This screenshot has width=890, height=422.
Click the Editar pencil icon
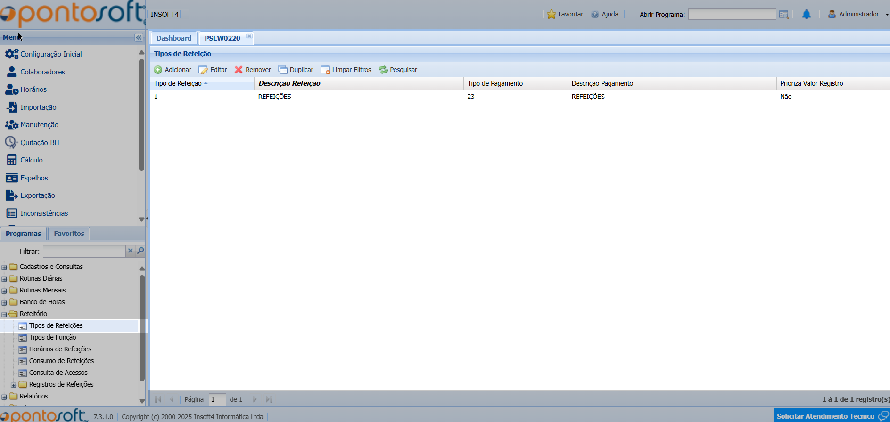(203, 70)
